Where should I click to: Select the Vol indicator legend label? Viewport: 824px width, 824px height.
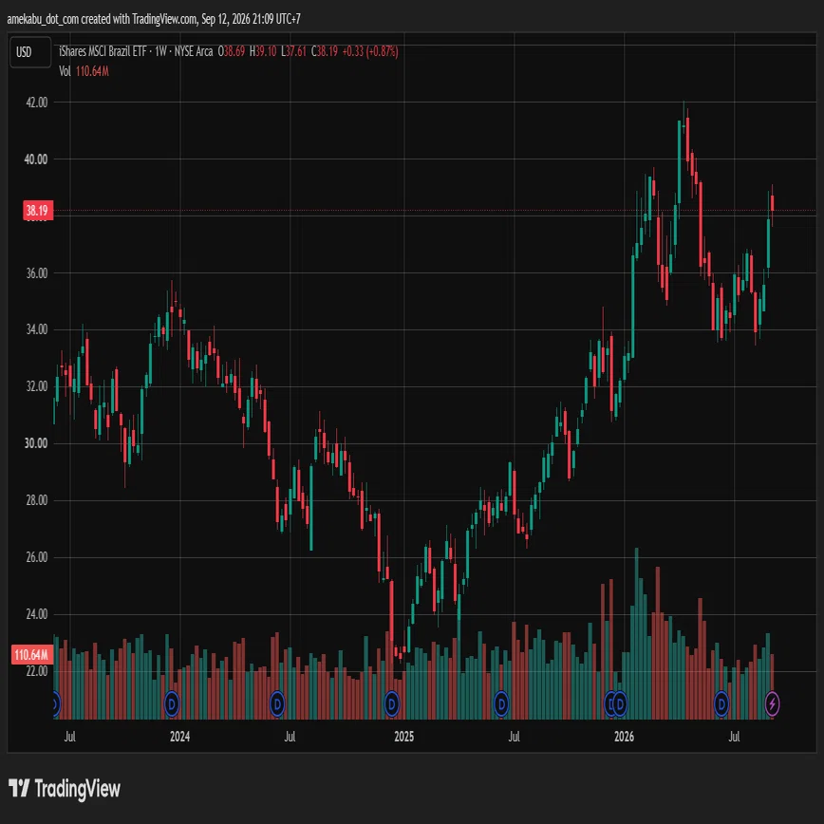[x=65, y=71]
